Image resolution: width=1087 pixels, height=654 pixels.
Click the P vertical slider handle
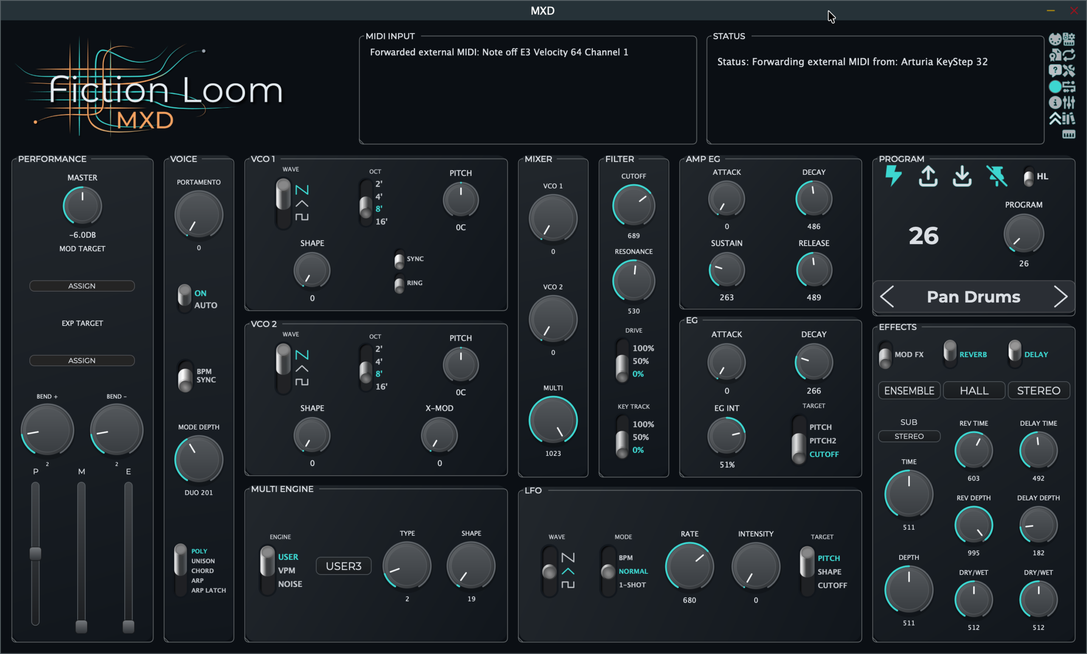pyautogui.click(x=35, y=553)
